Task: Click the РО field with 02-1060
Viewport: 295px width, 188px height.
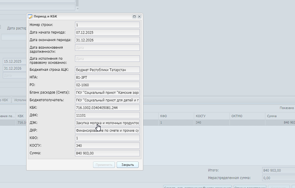Action: 107,85
